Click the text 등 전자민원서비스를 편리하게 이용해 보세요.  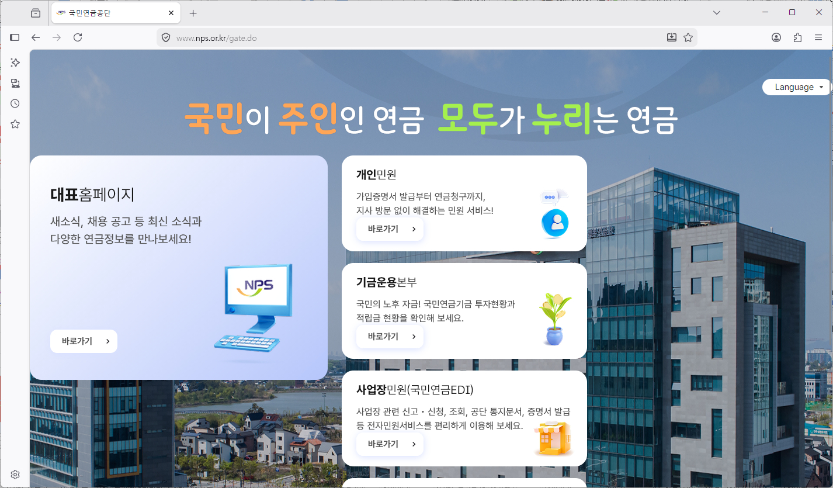point(439,425)
